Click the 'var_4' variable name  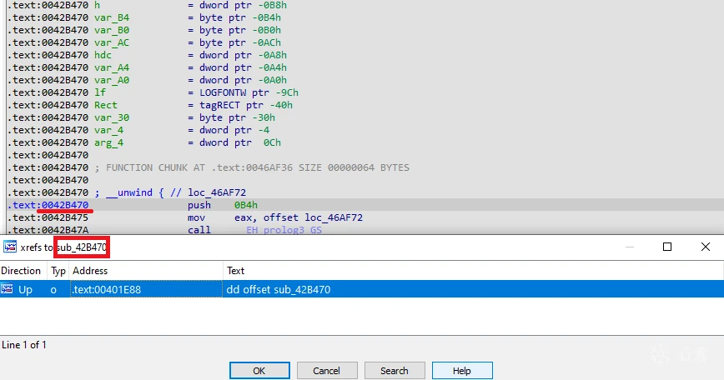(109, 130)
